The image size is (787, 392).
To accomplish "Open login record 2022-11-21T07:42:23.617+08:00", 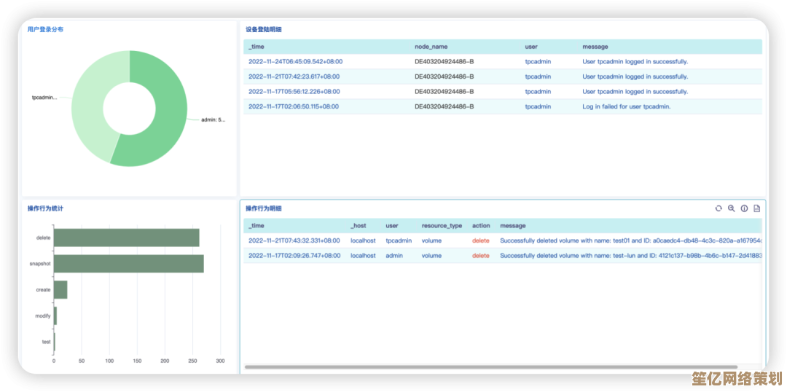I will (x=294, y=77).
